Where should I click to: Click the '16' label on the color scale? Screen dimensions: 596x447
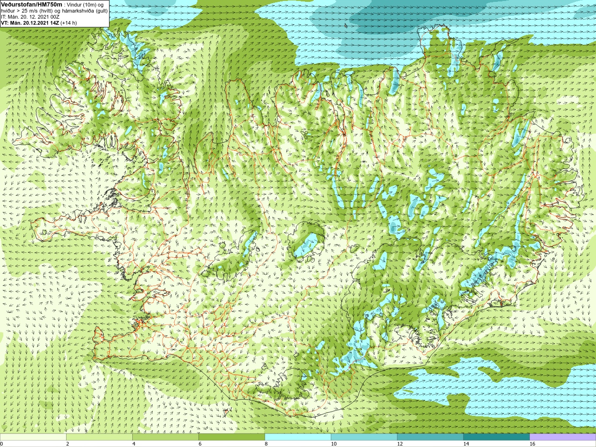pyautogui.click(x=533, y=444)
